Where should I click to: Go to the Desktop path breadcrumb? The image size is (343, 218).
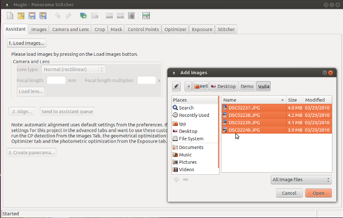(x=223, y=86)
